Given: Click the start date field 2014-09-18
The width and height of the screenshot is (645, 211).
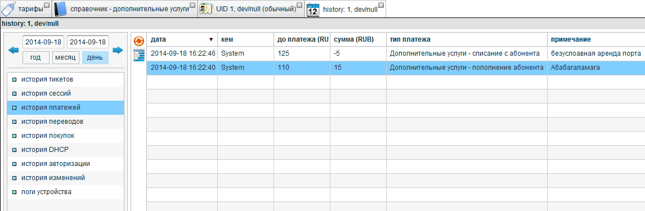Looking at the screenshot, I should coord(43,42).
